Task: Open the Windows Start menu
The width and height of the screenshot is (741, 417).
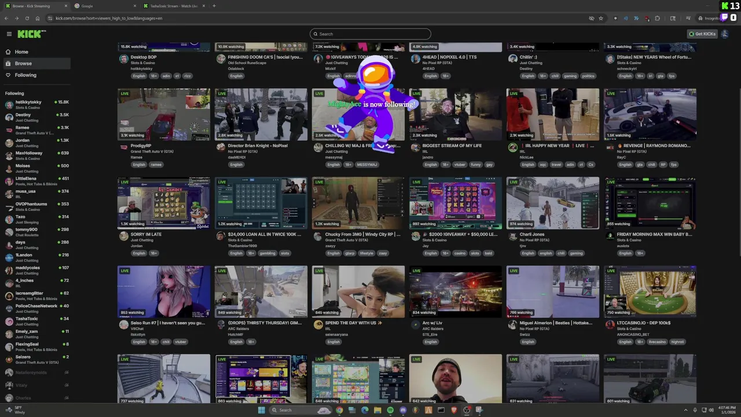Action: click(261, 410)
